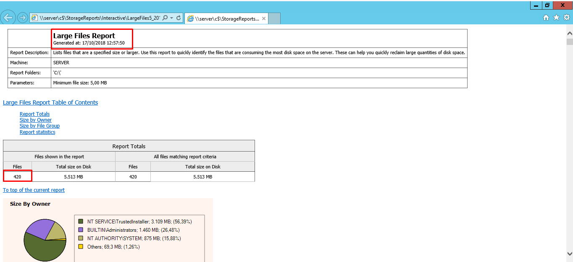
Task: Click the scrollbar up arrow
Action: (570, 33)
